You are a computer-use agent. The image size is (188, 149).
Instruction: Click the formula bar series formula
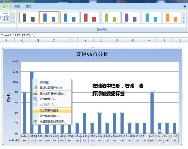click(18, 35)
